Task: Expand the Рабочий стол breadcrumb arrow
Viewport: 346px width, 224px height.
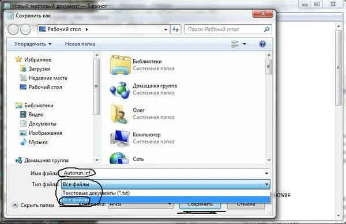Action: coord(86,29)
